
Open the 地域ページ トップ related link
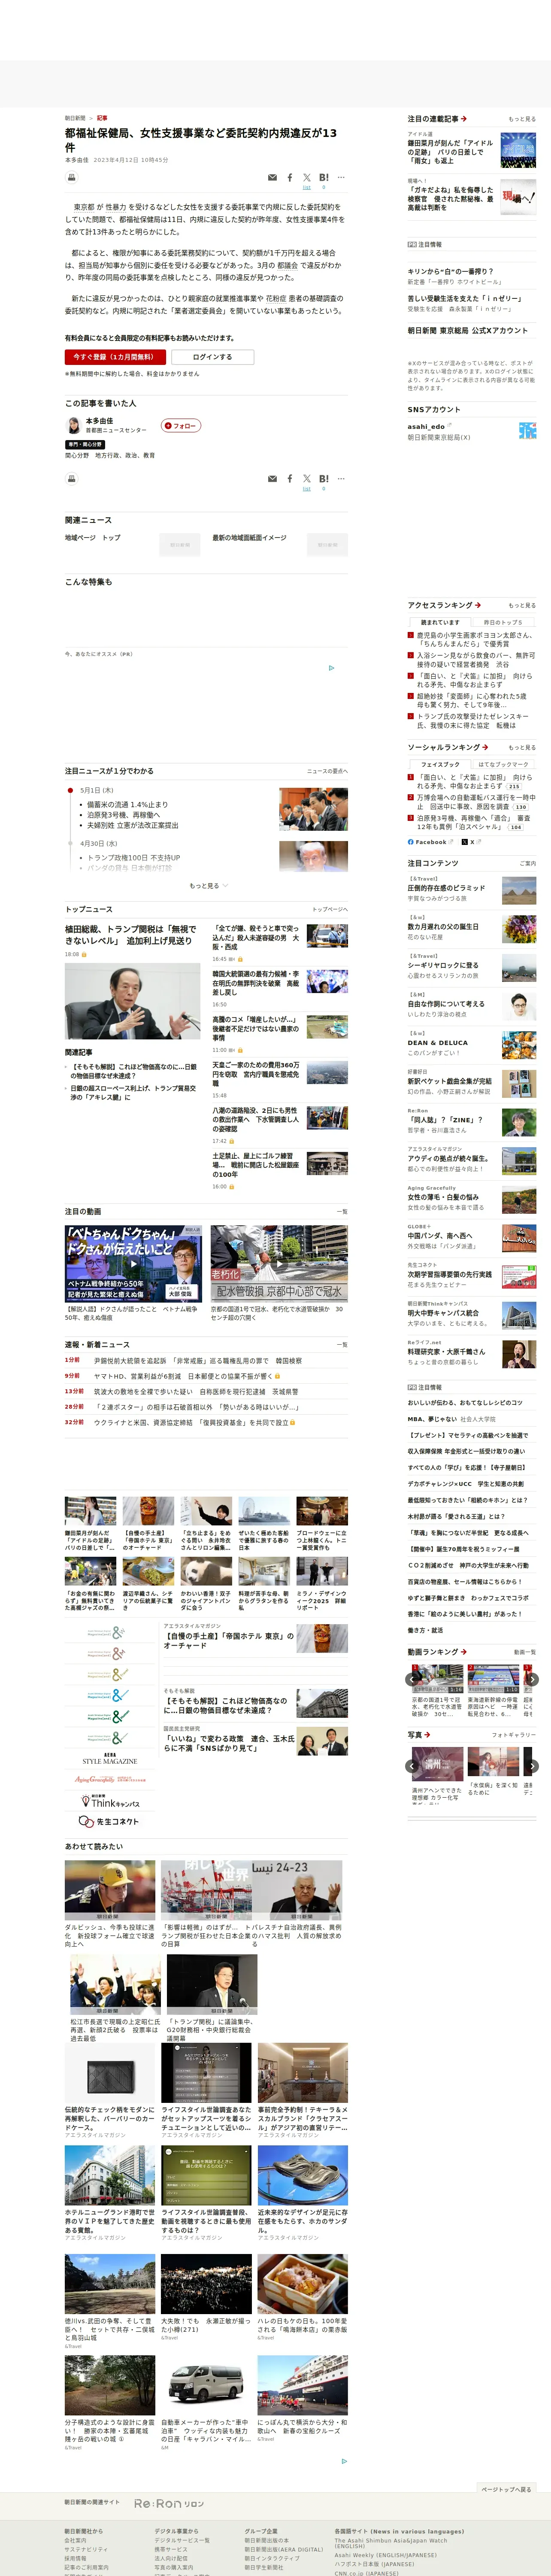pos(93,538)
